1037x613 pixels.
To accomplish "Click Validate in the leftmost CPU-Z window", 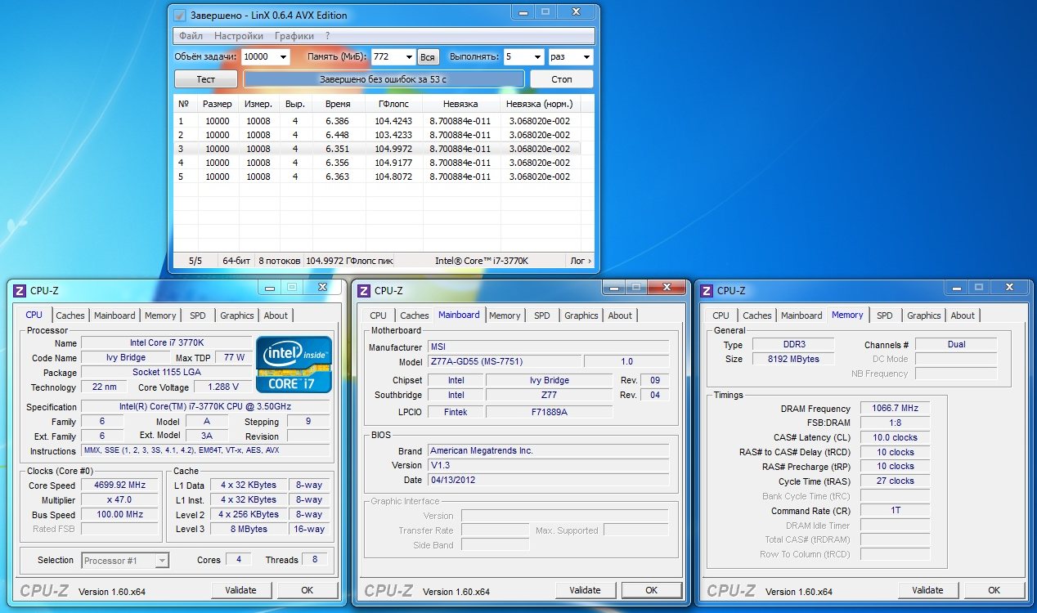I will point(241,589).
